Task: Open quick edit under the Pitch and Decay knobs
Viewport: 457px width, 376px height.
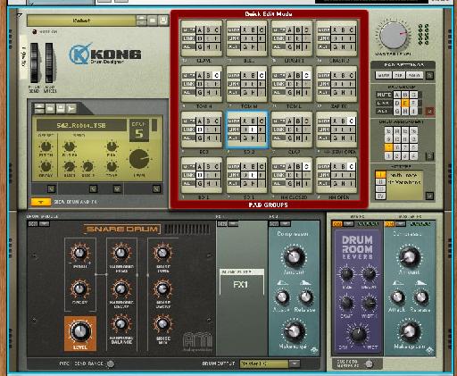Action: click(x=52, y=188)
